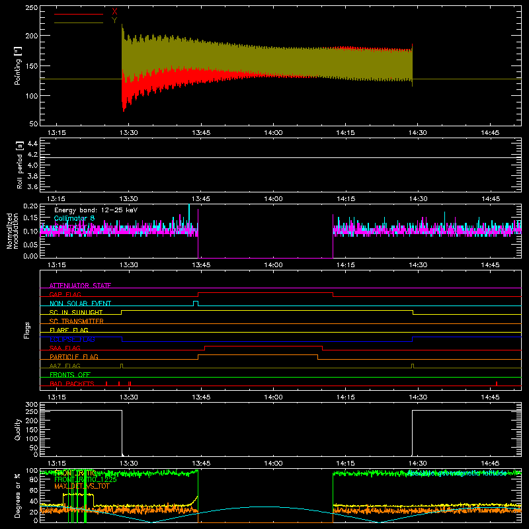Screen dimensions: 529x529
Task: Click the '250' tick on Pointing axis
Action: [x=32, y=8]
